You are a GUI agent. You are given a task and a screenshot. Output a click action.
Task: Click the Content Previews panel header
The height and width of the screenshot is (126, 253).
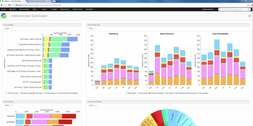pos(168,102)
